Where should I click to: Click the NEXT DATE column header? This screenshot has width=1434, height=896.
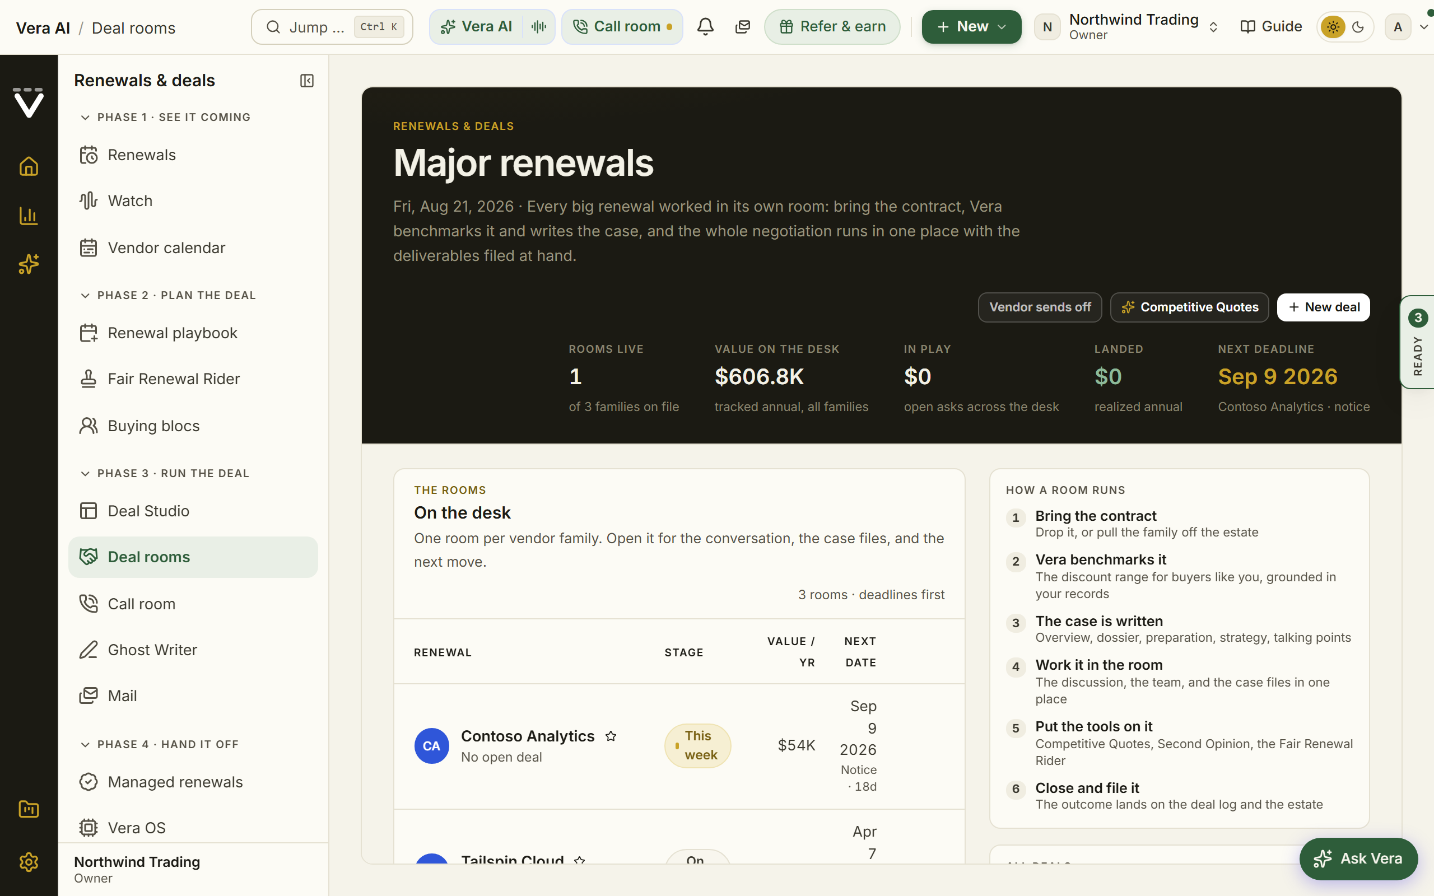(860, 652)
